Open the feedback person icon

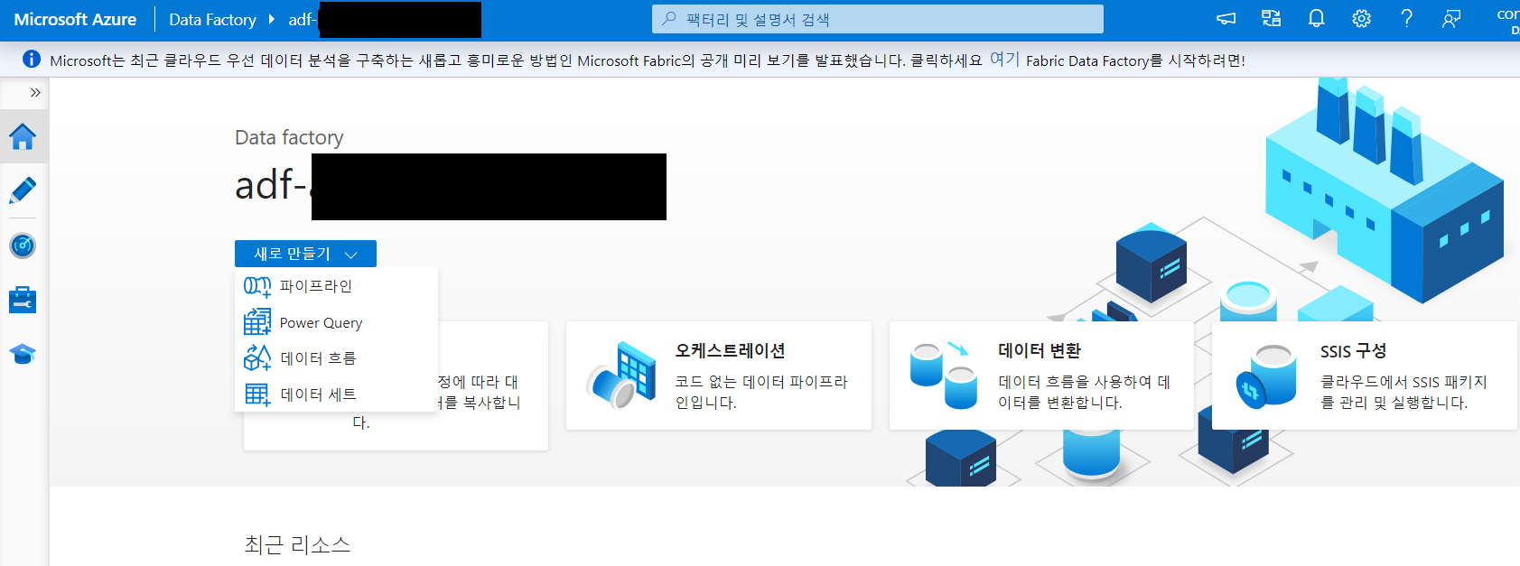click(x=1451, y=19)
